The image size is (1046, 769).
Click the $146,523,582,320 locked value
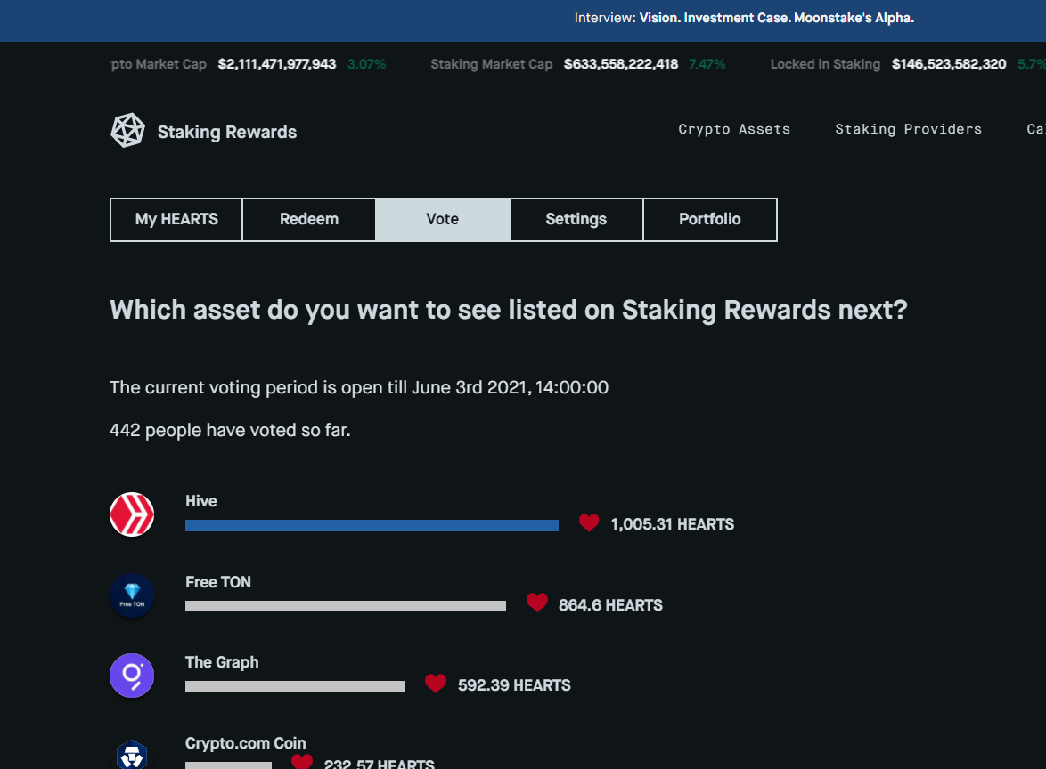pyautogui.click(x=949, y=64)
